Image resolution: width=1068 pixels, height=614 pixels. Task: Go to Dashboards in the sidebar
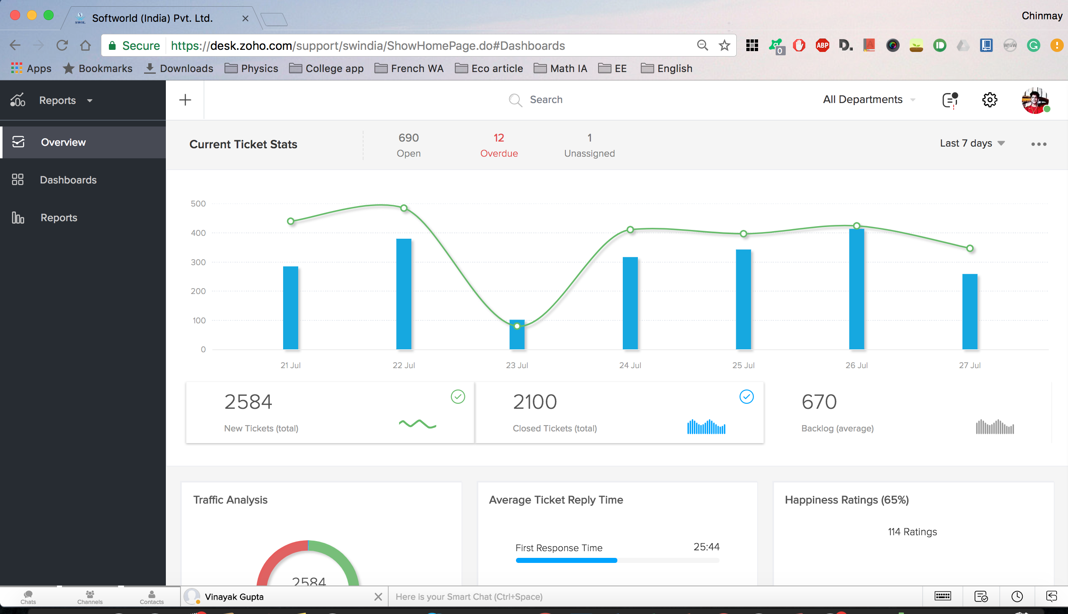pyautogui.click(x=68, y=180)
